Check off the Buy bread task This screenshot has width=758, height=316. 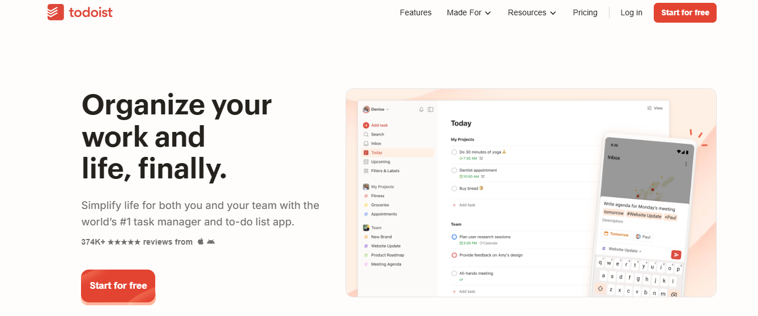point(454,189)
